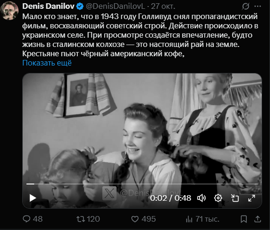Repost the tweet with 120 reposts

click(x=88, y=219)
